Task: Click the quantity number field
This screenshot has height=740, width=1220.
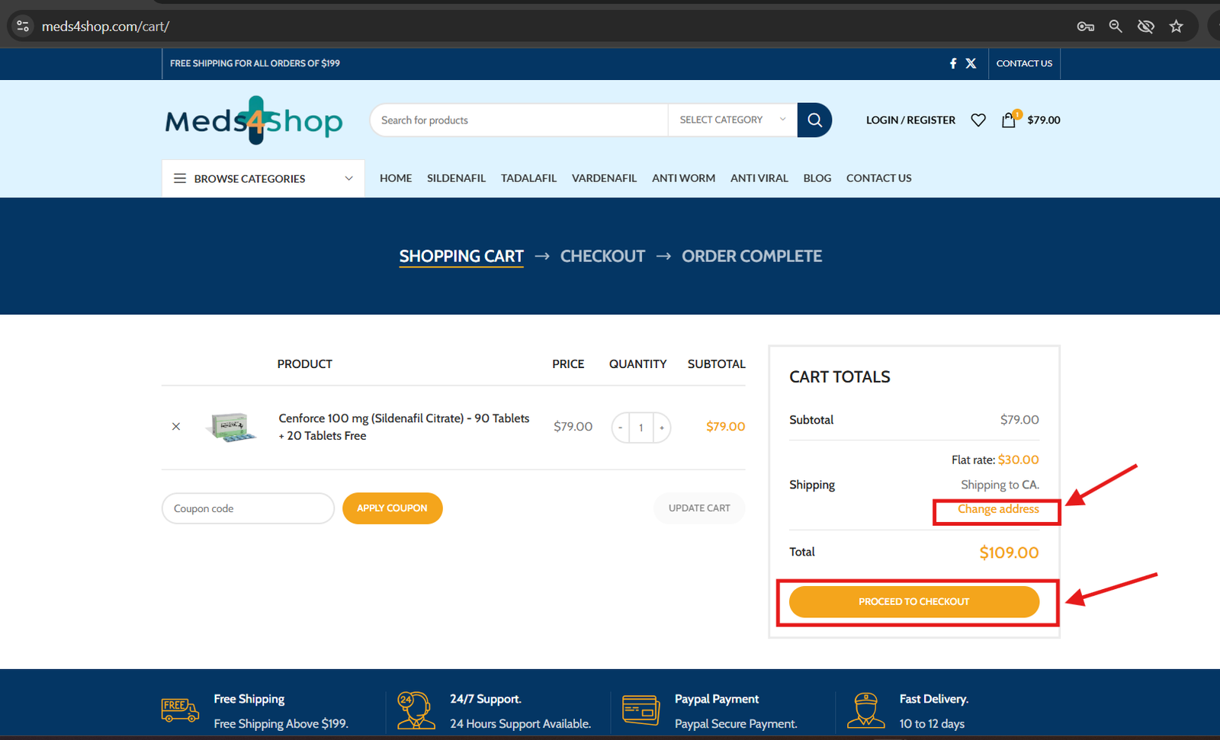Action: pyautogui.click(x=641, y=428)
